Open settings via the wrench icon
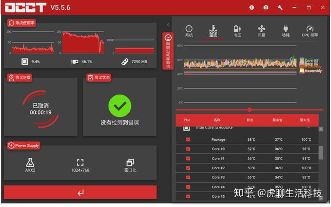Image resolution: width=331 pixels, height=207 pixels. [280, 8]
